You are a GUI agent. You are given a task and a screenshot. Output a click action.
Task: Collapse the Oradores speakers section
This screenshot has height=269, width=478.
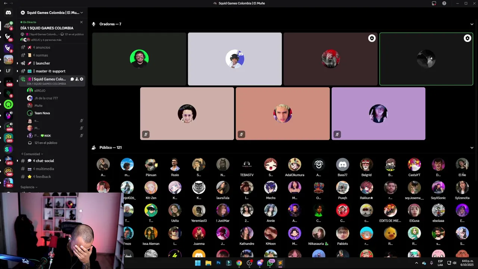click(472, 24)
